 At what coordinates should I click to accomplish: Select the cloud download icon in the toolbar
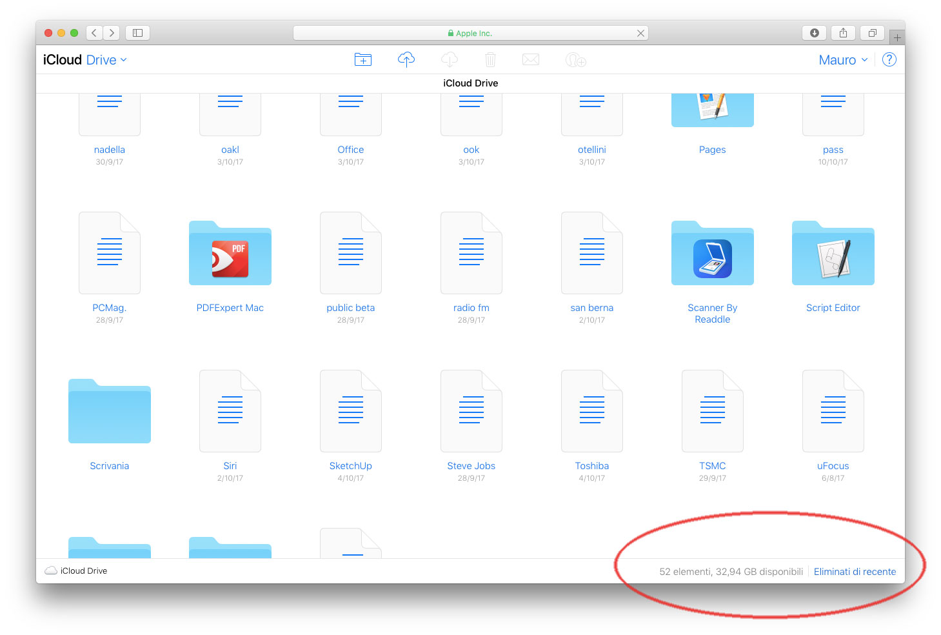pyautogui.click(x=449, y=59)
